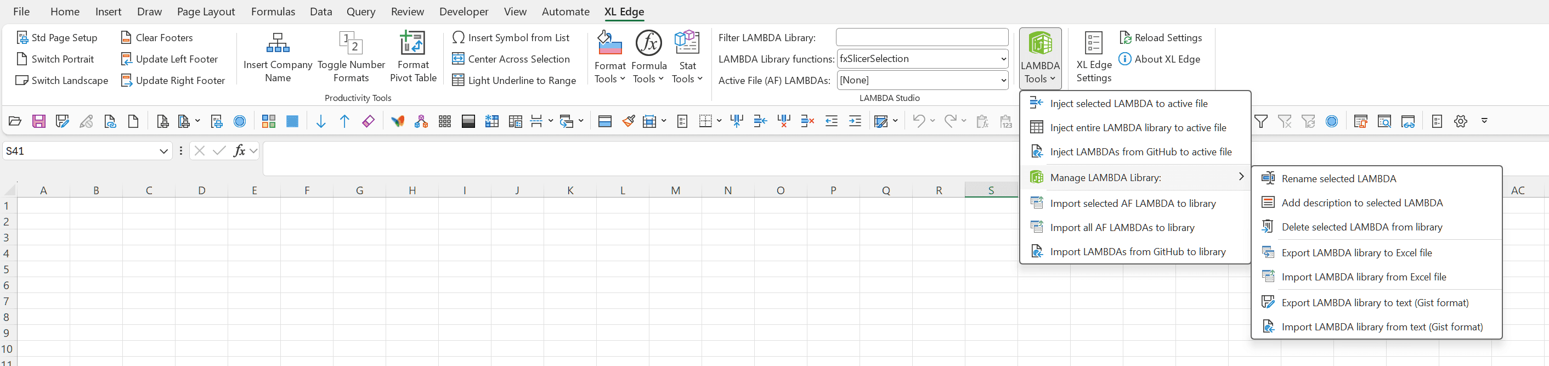Select Inject entire LAMBDA library to active file
The width and height of the screenshot is (1549, 366).
1135,128
